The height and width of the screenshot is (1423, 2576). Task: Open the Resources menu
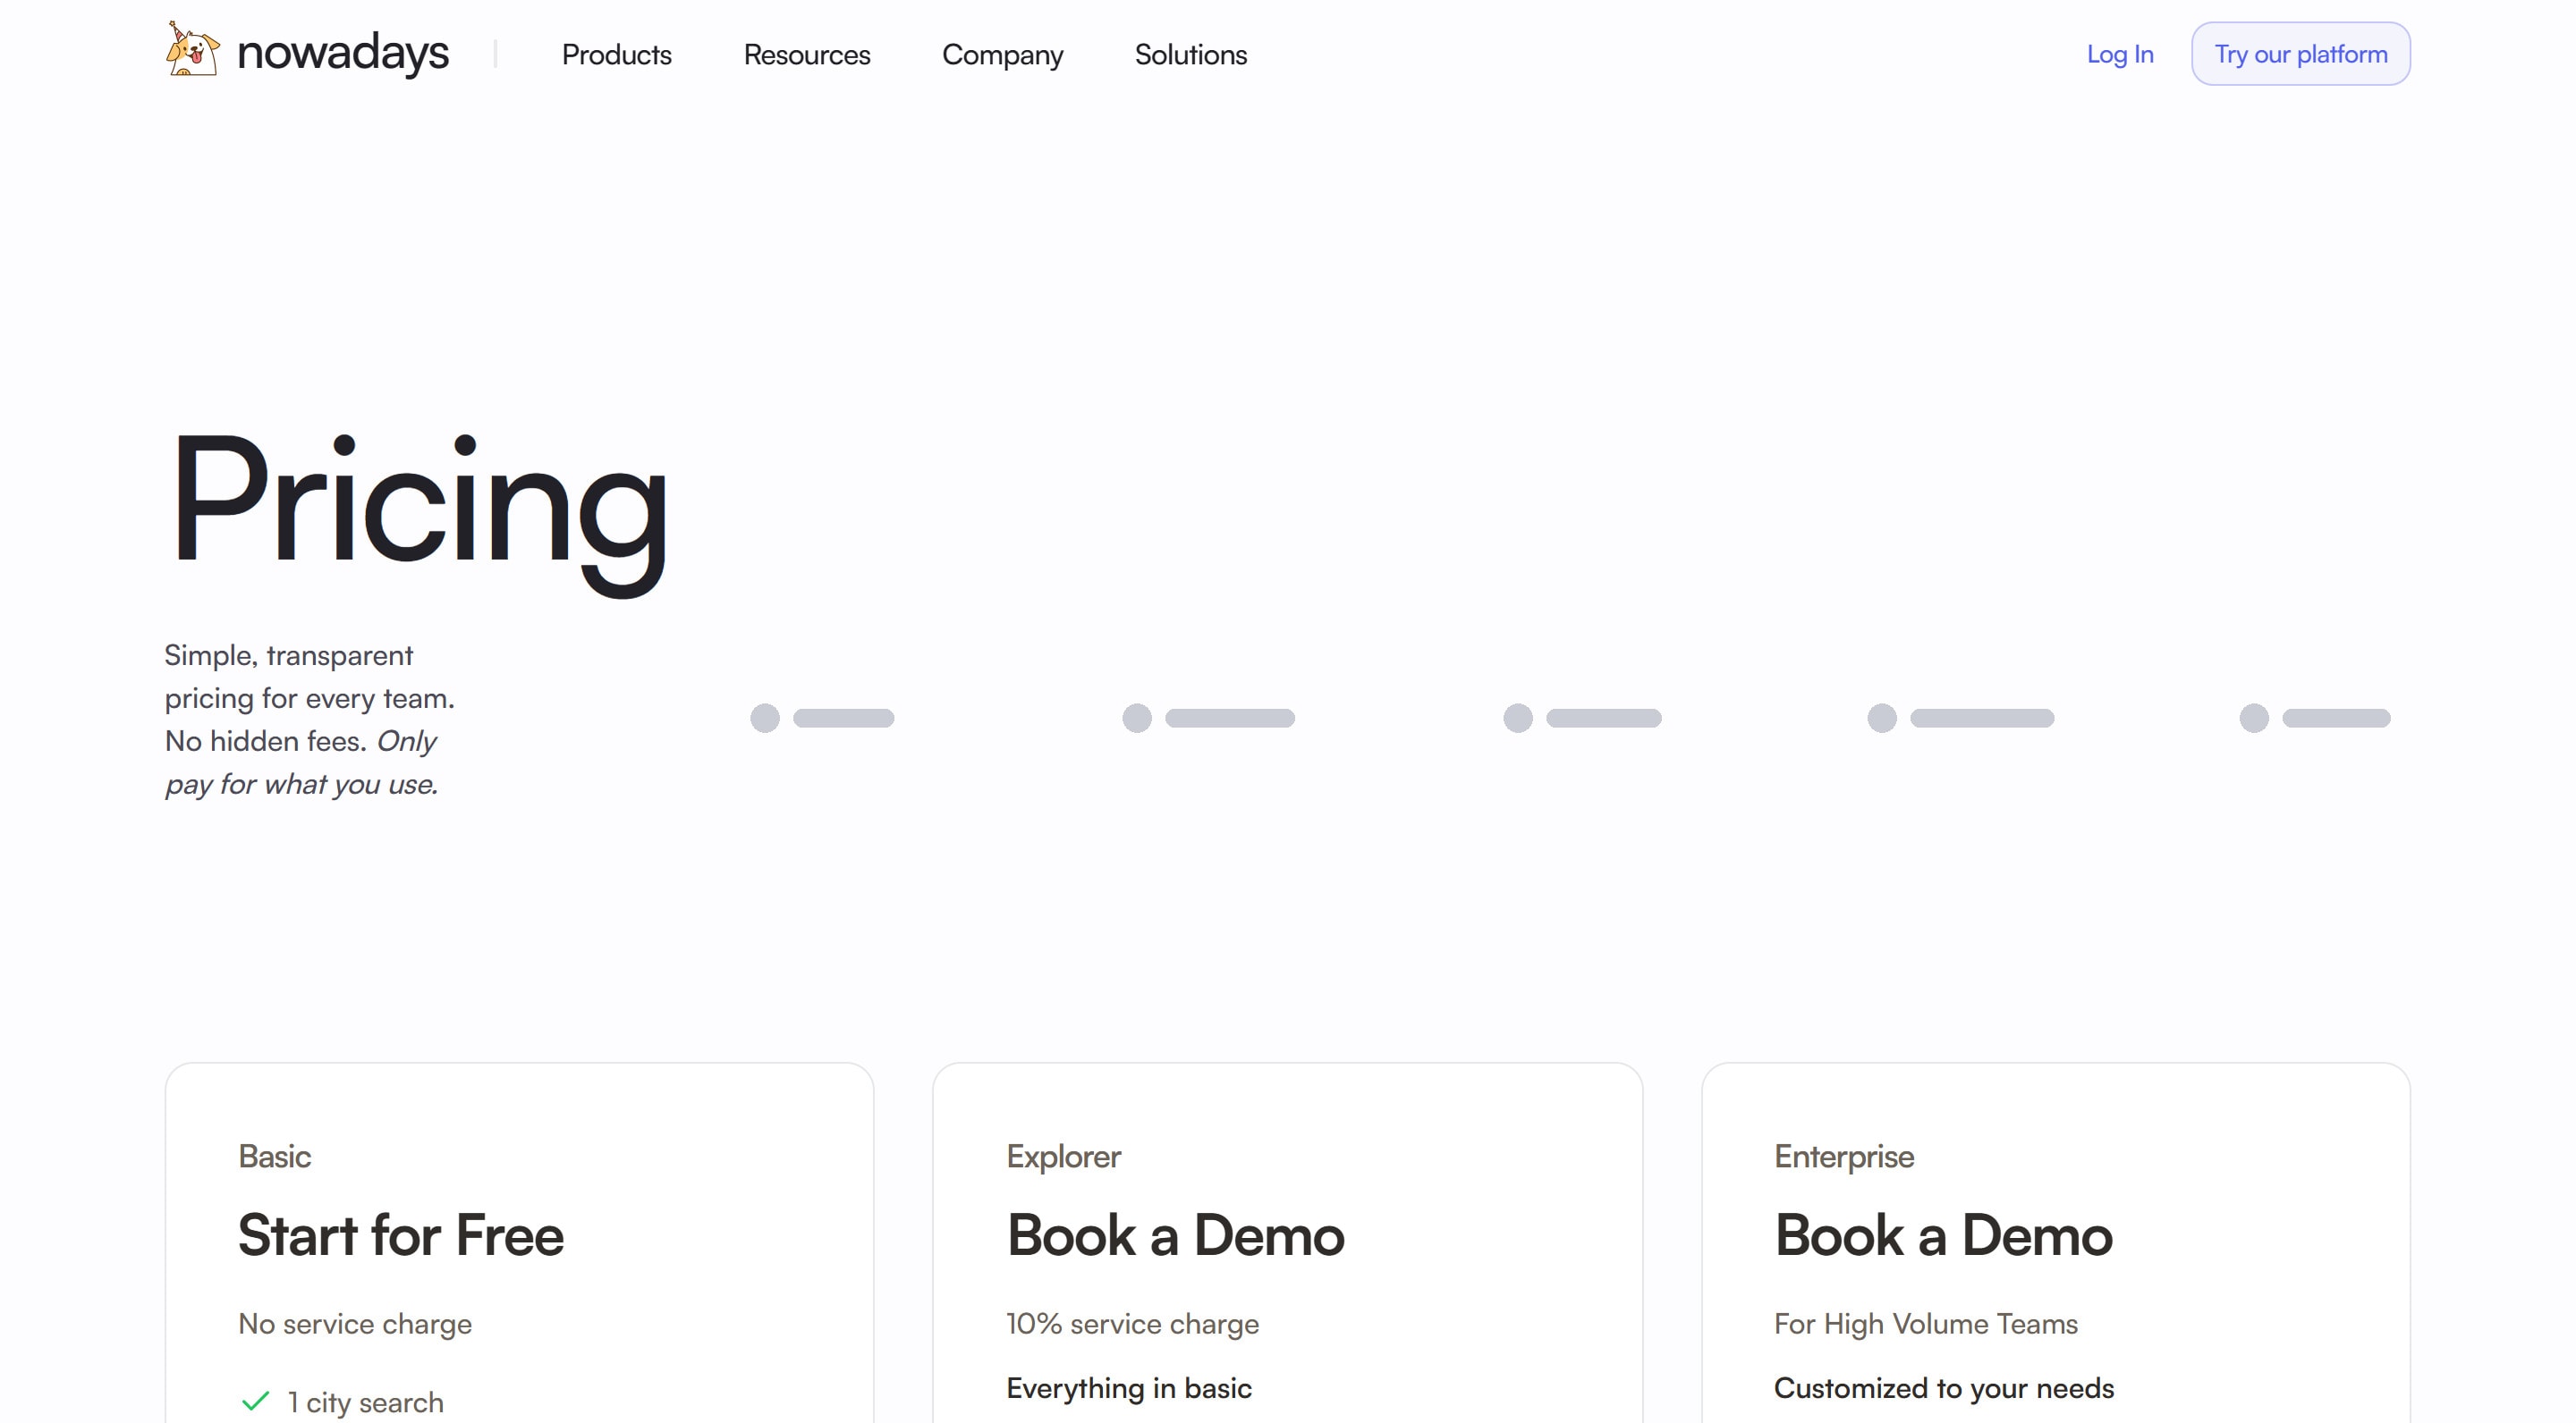pyautogui.click(x=806, y=54)
